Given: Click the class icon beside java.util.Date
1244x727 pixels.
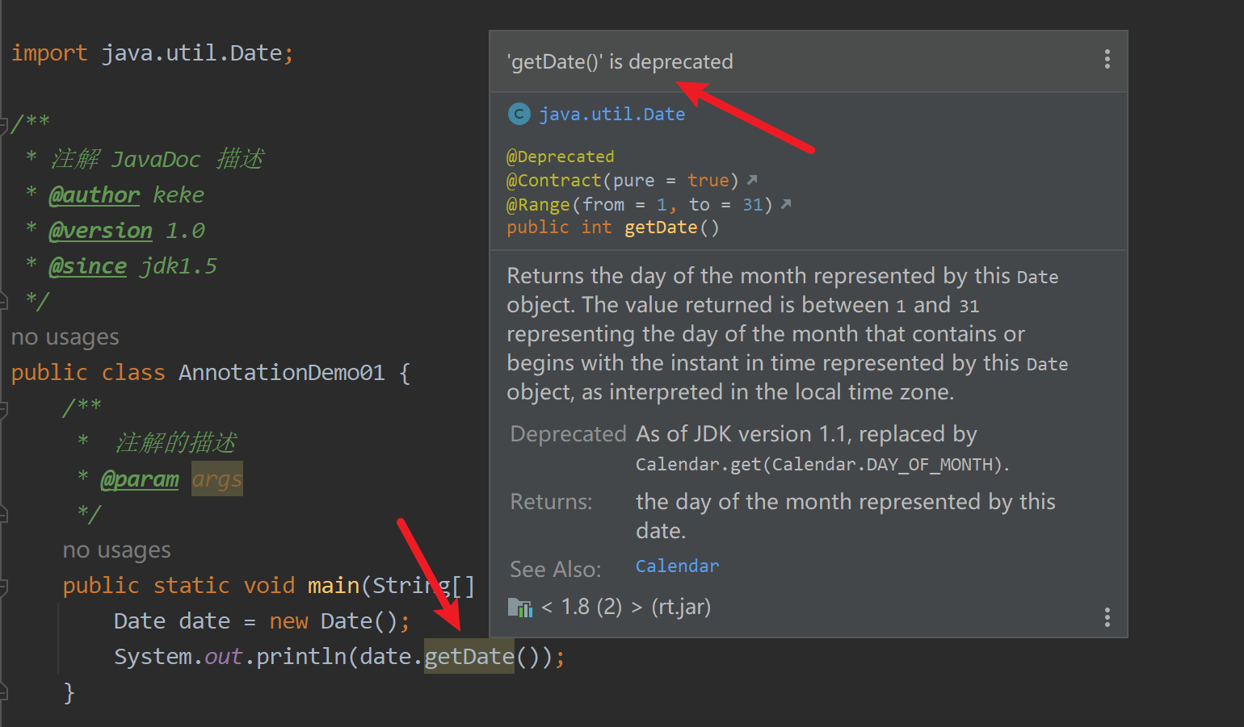Looking at the screenshot, I should coord(519,114).
